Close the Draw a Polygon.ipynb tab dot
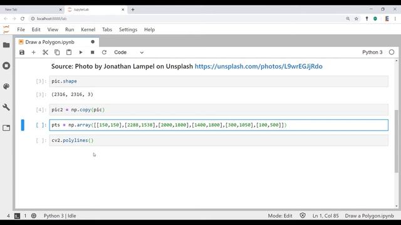Screen dimensions: 401x225 click(93, 42)
